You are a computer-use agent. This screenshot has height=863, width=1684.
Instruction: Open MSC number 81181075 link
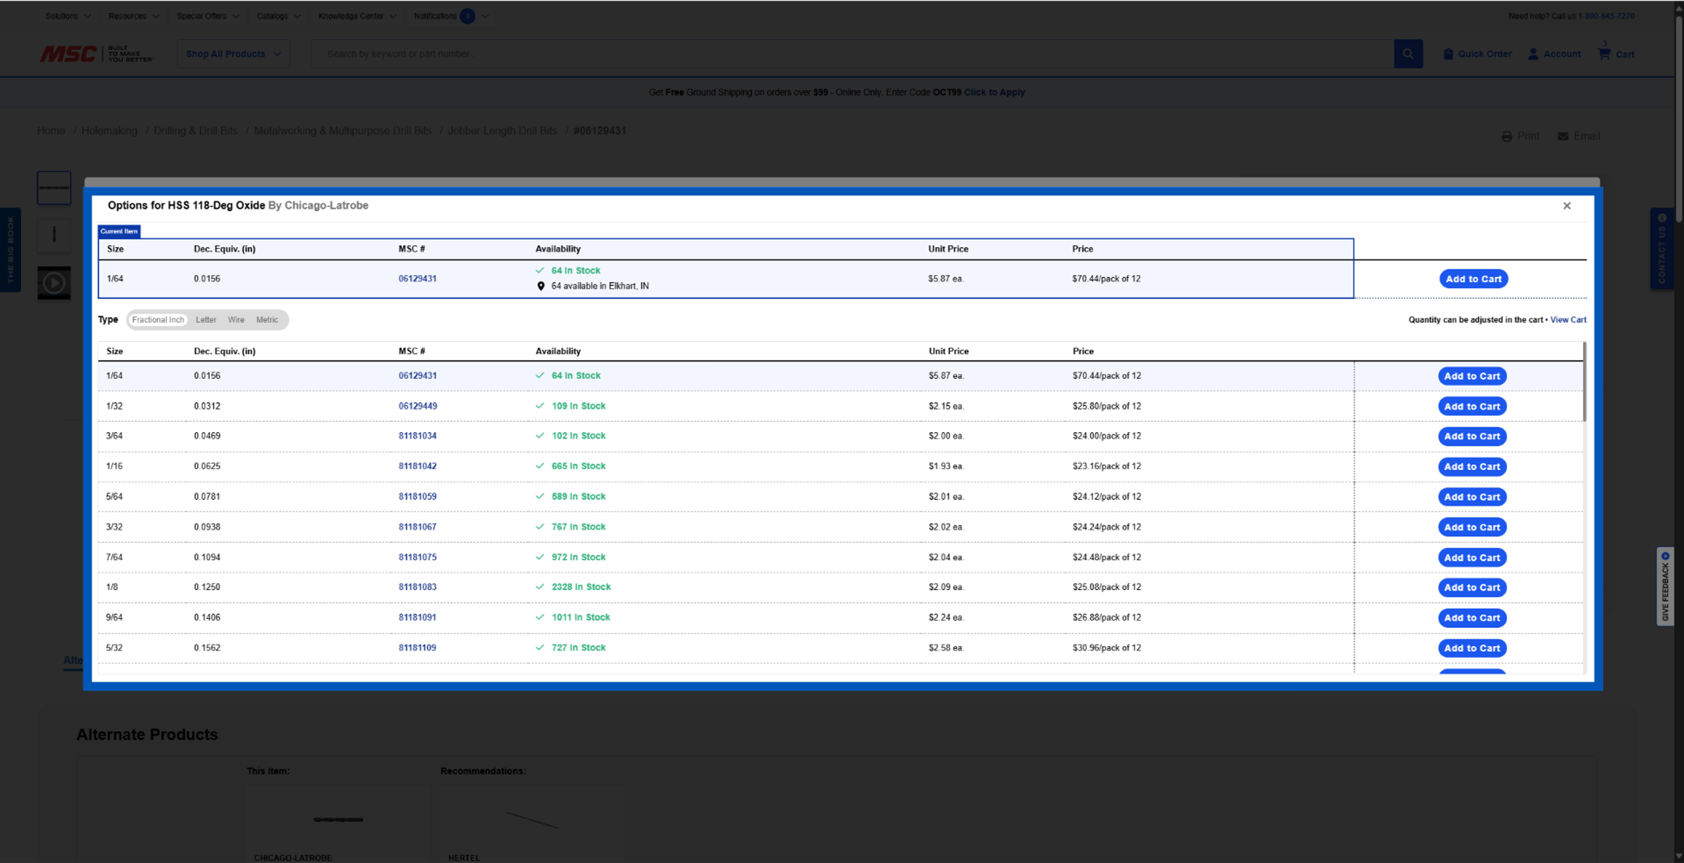[x=417, y=557]
